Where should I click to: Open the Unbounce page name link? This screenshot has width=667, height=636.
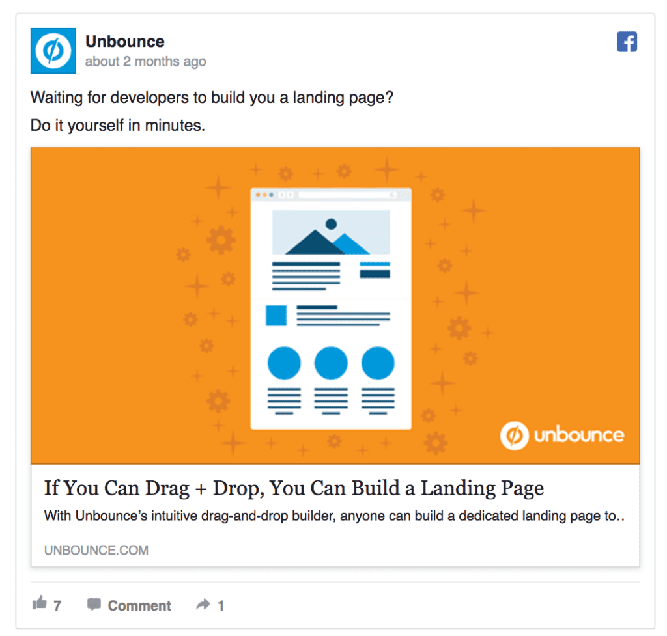click(125, 41)
